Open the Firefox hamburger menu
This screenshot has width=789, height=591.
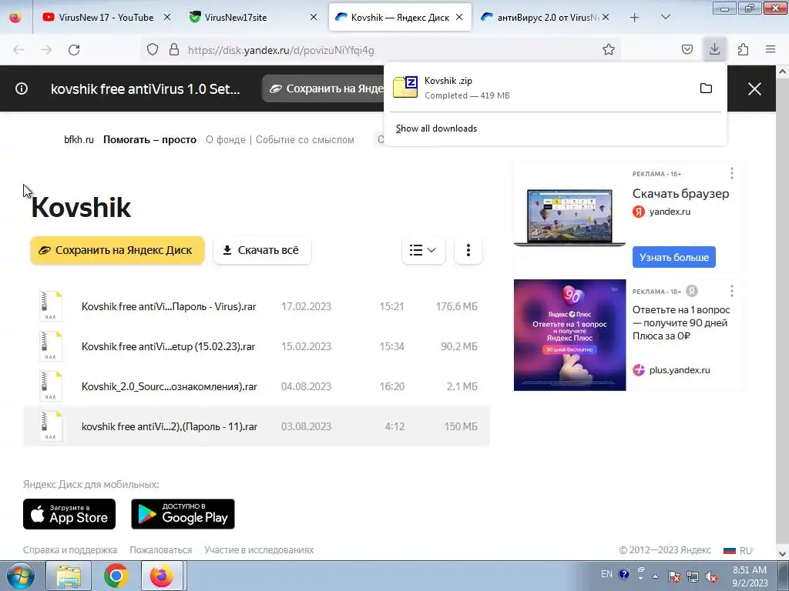pyautogui.click(x=771, y=50)
